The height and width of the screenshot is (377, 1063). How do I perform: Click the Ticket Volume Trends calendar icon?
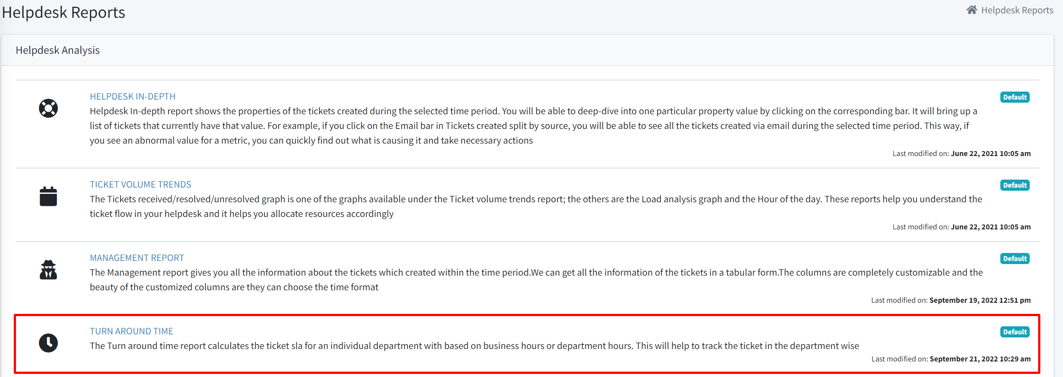coord(48,197)
